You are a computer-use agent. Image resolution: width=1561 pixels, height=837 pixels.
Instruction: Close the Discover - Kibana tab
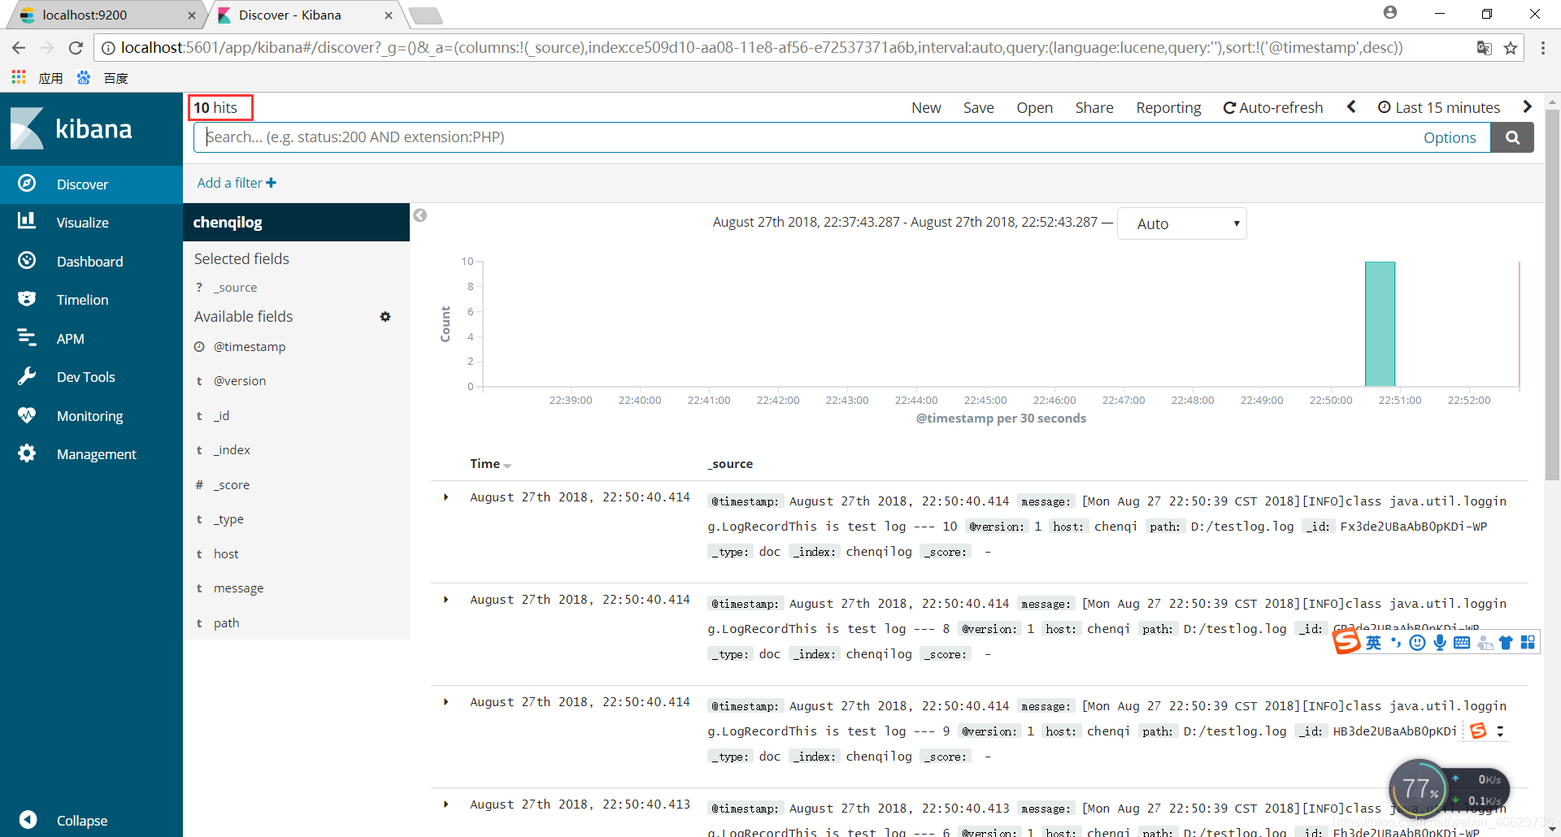(389, 15)
